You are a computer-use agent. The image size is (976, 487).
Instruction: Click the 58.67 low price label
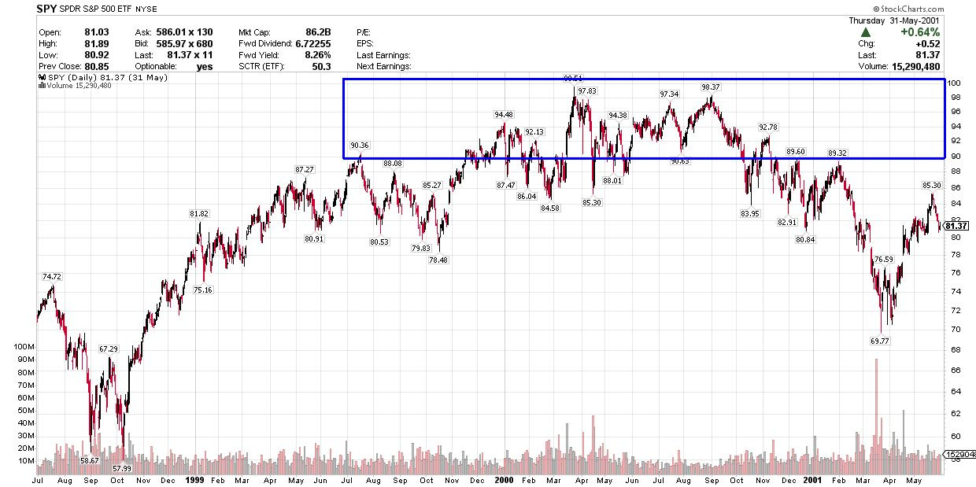tap(88, 460)
